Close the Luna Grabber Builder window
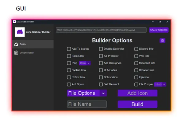The height and width of the screenshot is (120, 184). [167, 22]
